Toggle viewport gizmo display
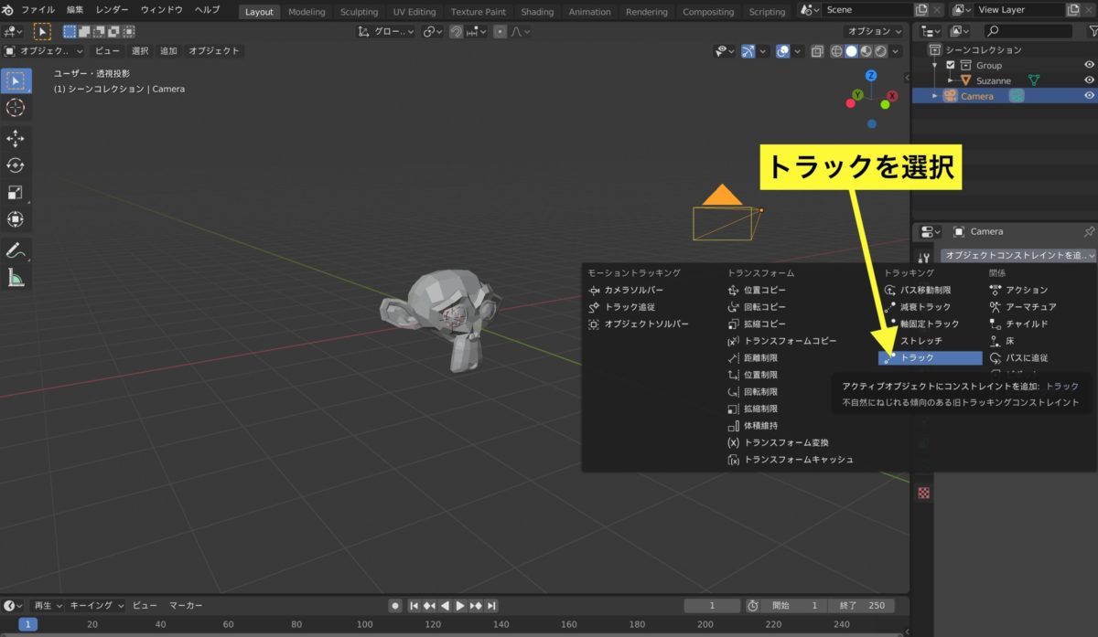1098x637 pixels. (748, 51)
